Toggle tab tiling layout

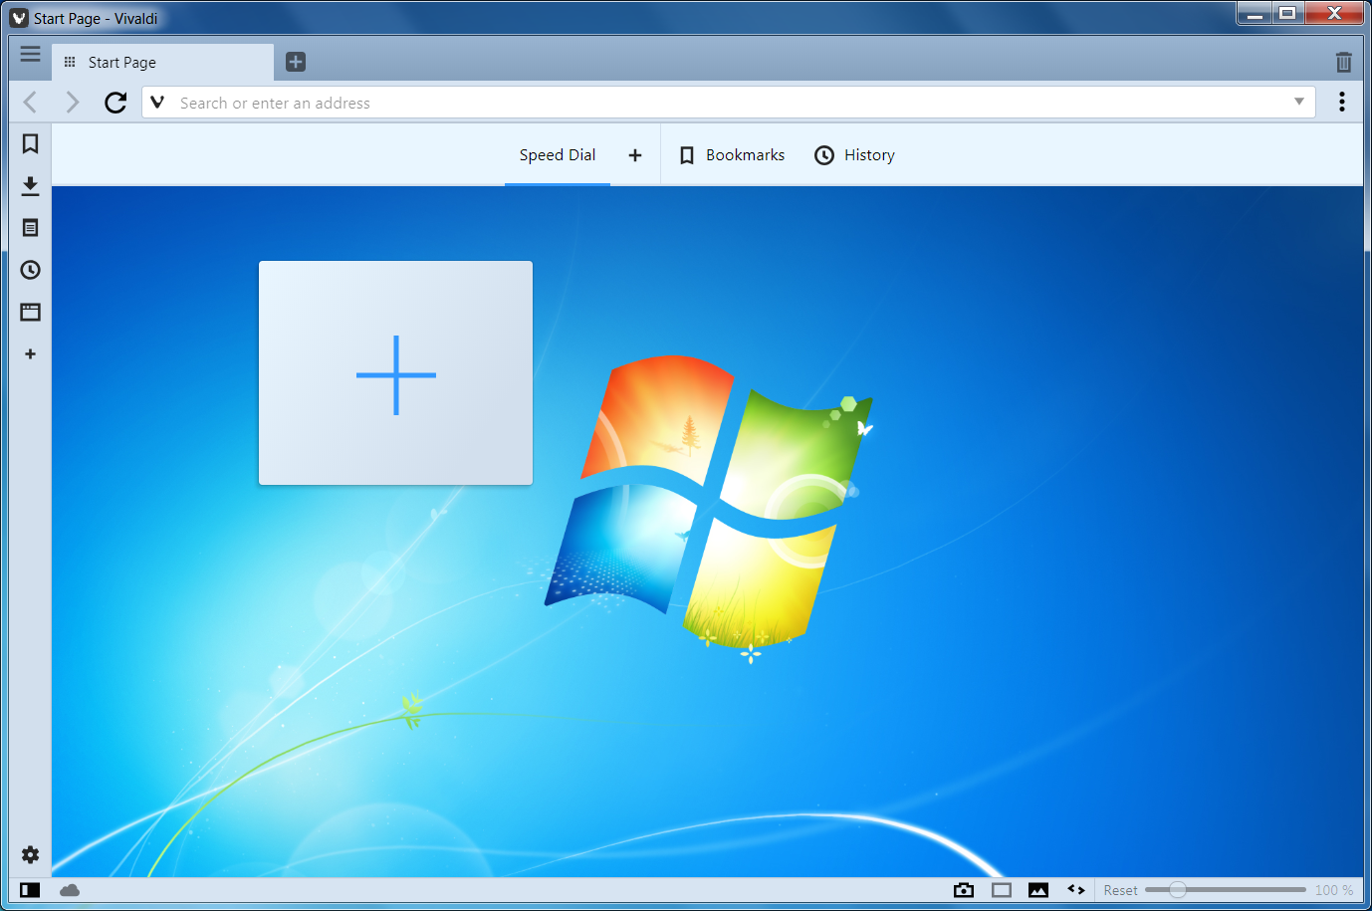[1002, 890]
